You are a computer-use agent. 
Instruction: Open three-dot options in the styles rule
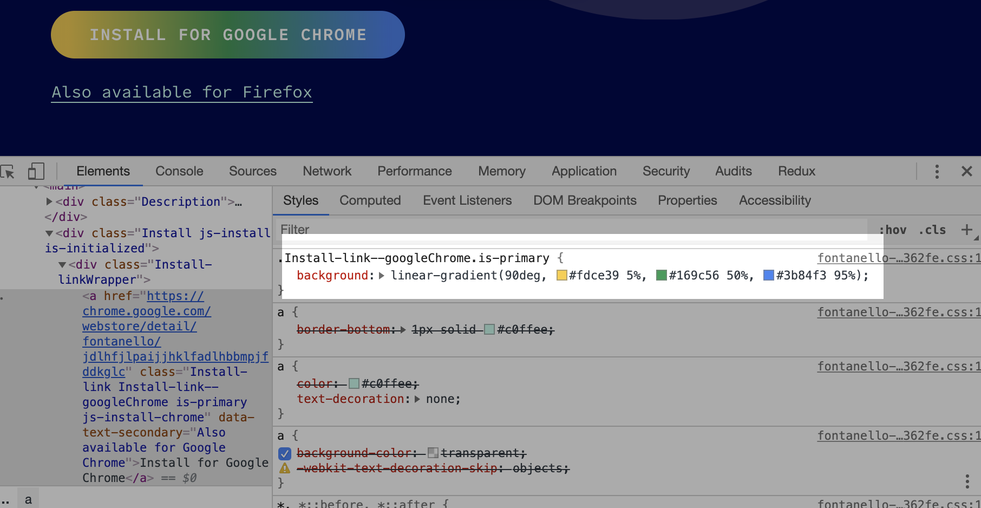click(x=966, y=481)
